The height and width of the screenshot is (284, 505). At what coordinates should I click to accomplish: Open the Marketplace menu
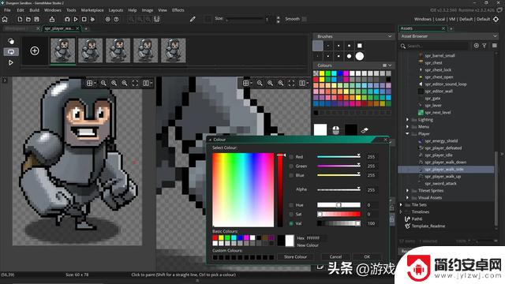click(x=92, y=10)
